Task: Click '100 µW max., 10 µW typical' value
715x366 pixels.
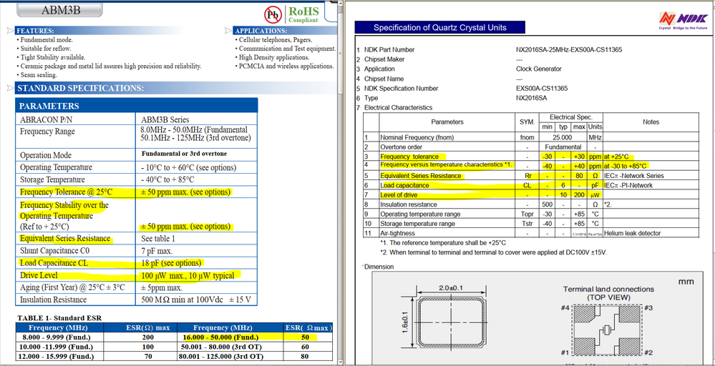Action: pyautogui.click(x=188, y=275)
